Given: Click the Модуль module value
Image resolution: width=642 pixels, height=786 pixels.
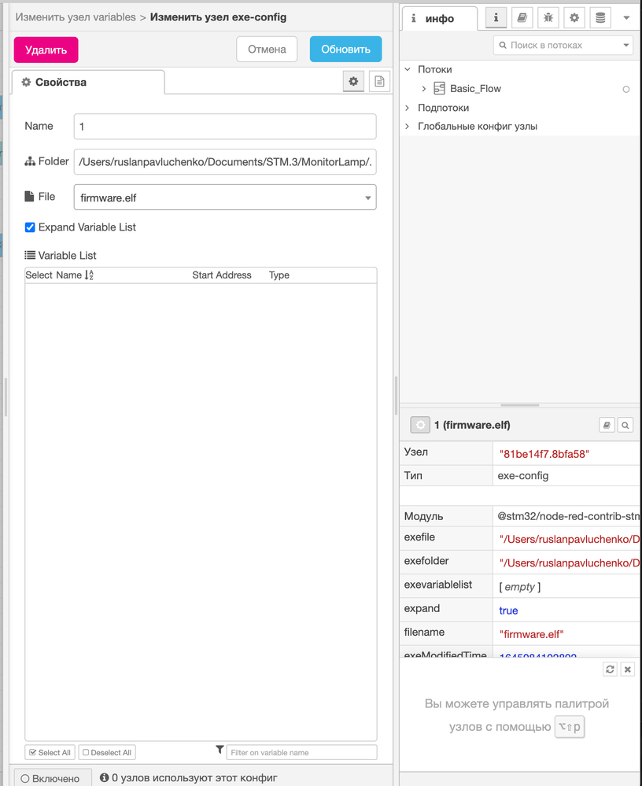Looking at the screenshot, I should point(568,516).
